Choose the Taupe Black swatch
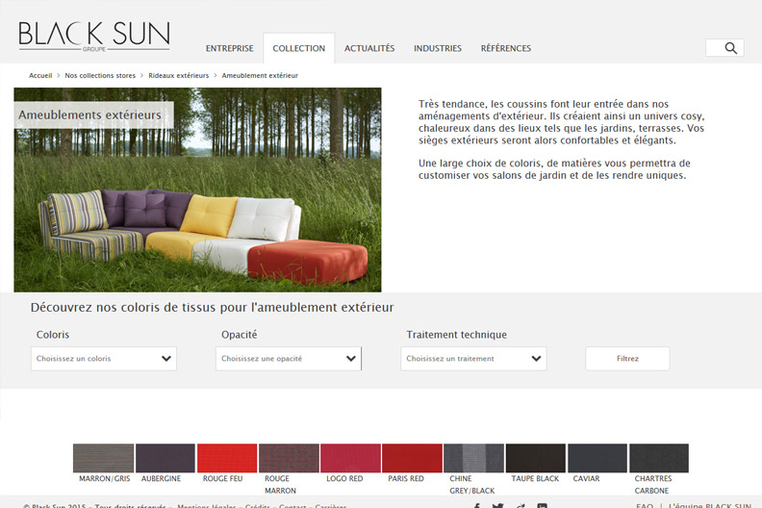This screenshot has width=762, height=508. (x=536, y=458)
